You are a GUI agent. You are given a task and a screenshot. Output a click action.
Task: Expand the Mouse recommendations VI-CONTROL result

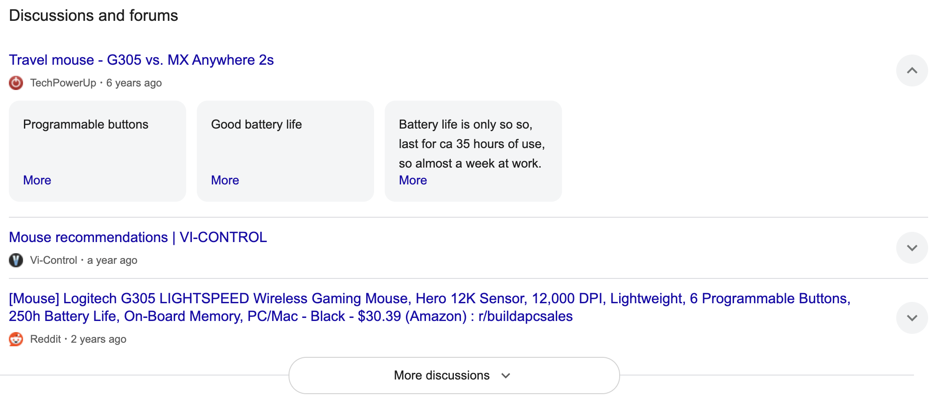pyautogui.click(x=912, y=248)
